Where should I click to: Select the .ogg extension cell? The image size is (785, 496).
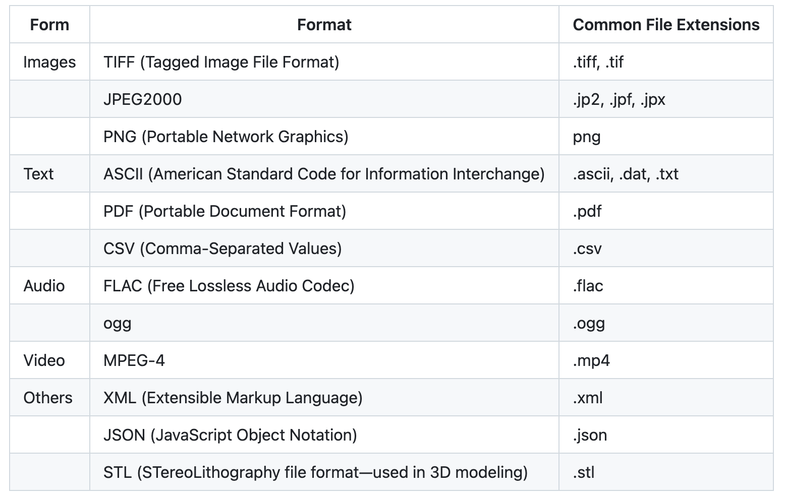click(x=589, y=323)
